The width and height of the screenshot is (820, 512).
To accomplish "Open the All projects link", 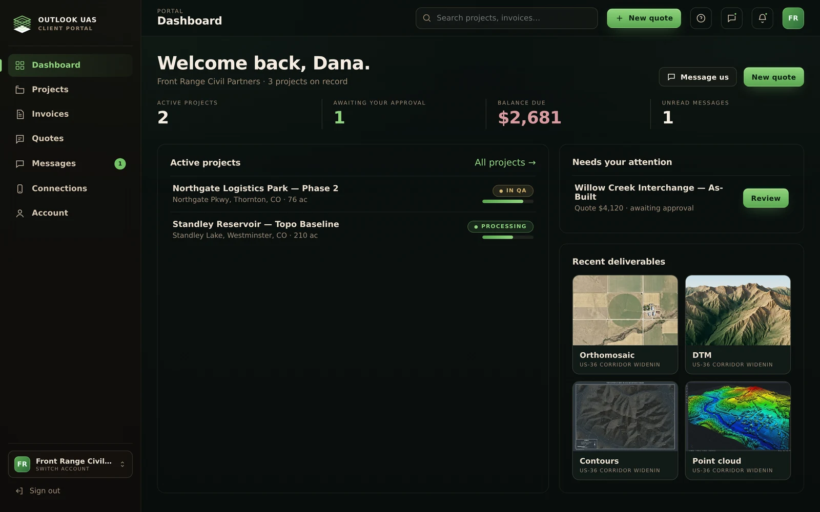I will pyautogui.click(x=505, y=162).
